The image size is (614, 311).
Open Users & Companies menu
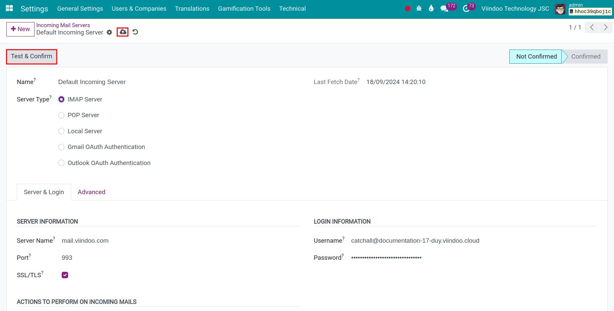click(x=139, y=9)
